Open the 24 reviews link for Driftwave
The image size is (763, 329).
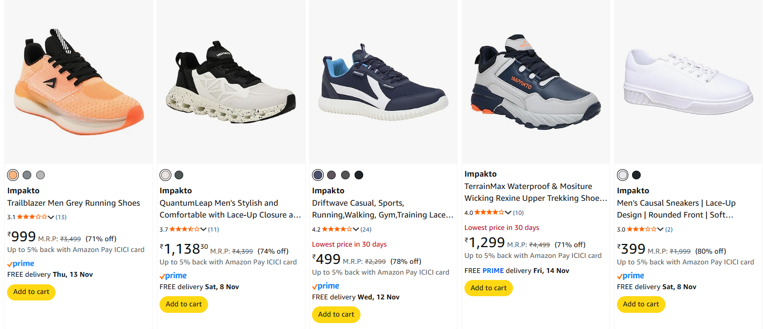click(366, 229)
